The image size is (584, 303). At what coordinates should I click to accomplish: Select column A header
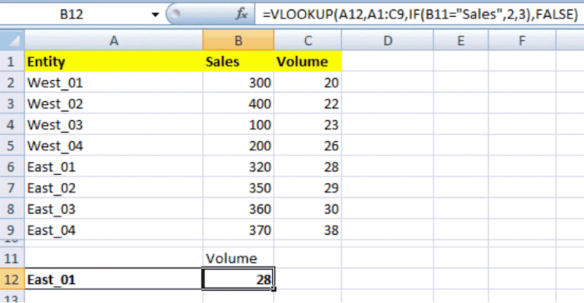113,42
